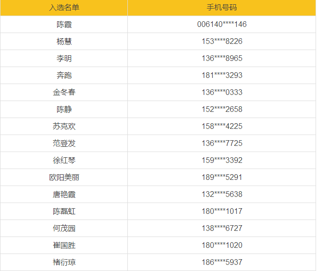The width and height of the screenshot is (317, 271).
Task: Select the name cell 褚衍琼
Action: [x=64, y=262]
